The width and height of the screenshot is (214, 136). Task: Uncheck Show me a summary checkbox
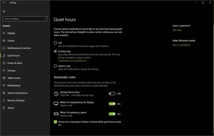click(x=55, y=122)
